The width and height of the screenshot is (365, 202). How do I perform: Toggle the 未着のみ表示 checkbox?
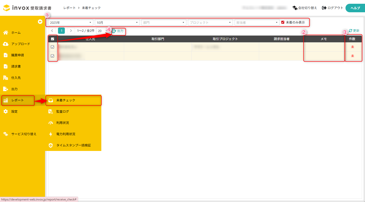pyautogui.click(x=283, y=22)
